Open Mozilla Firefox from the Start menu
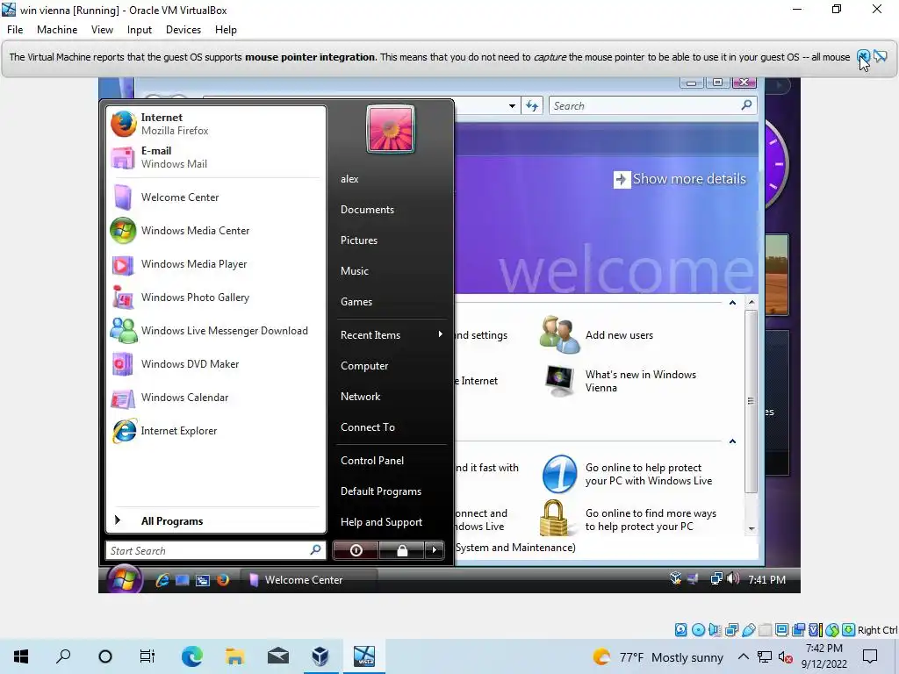 pos(216,124)
